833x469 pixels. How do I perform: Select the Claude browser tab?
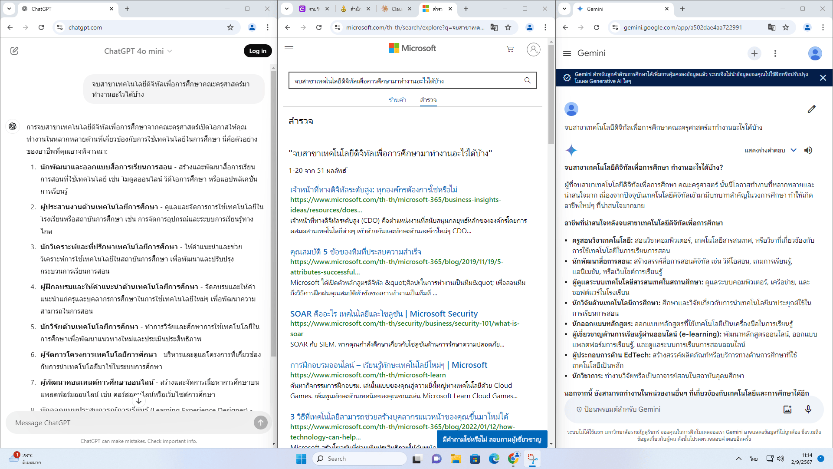(392, 9)
